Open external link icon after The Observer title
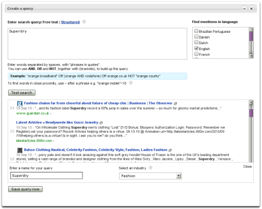The image size is (262, 209). (175, 104)
